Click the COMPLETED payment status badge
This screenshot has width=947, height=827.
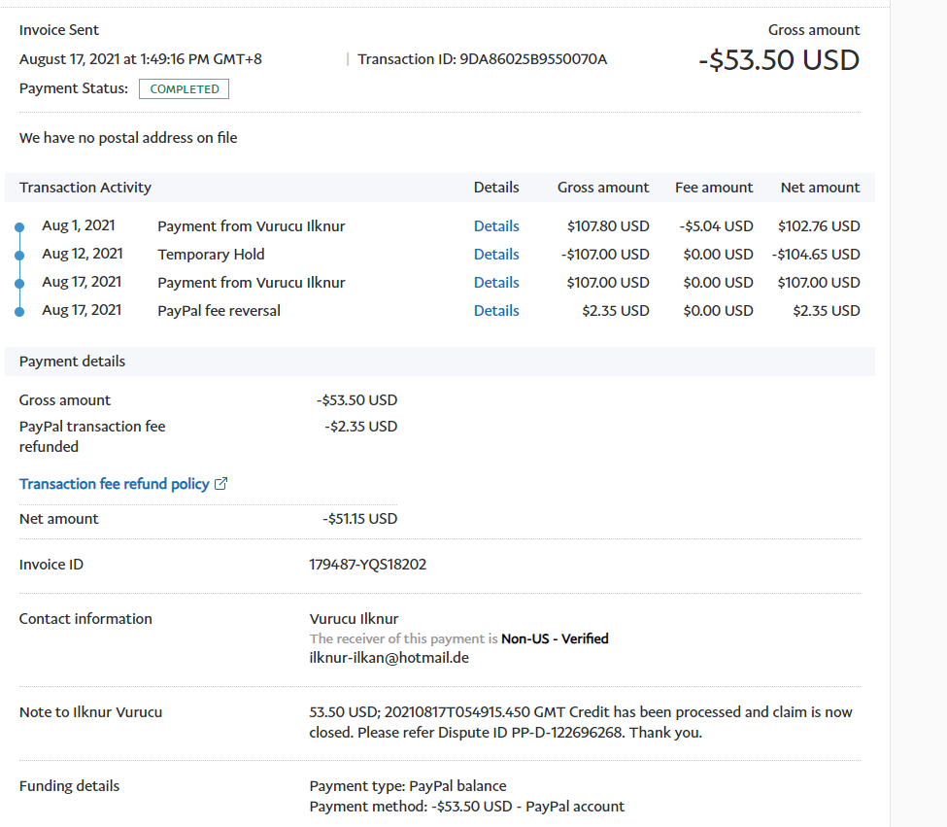tap(185, 89)
